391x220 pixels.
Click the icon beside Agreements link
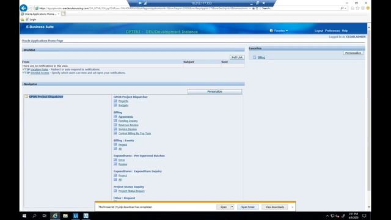pos(115,117)
